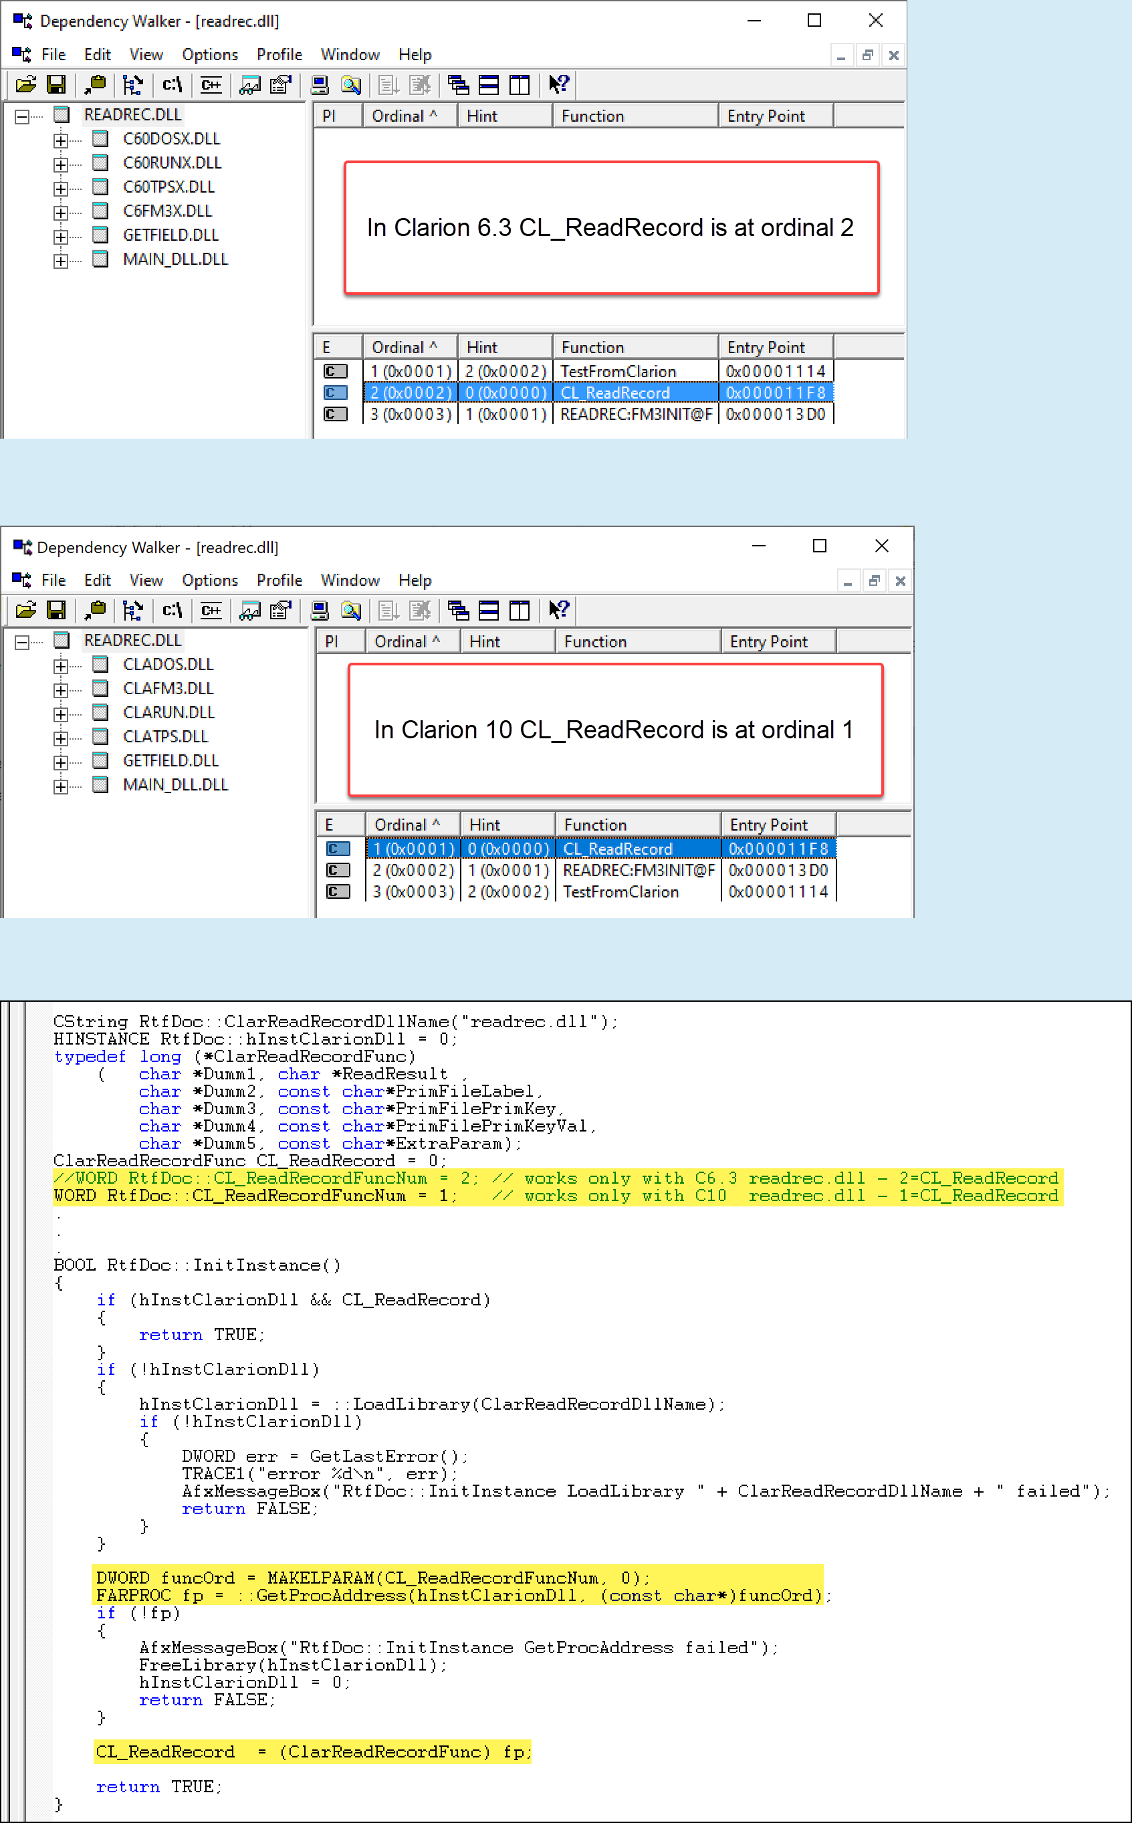The image size is (1132, 1823).
Task: Click Tile Horizontally icon in Clarion 10 window
Action: pos(489,610)
